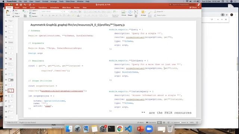
Task: Open Google Chrome from Dock
Action: (x=120, y=129)
